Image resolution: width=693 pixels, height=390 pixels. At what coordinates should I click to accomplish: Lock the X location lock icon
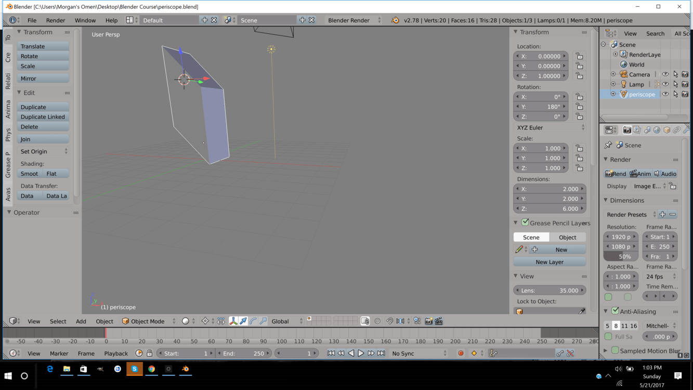coord(579,56)
